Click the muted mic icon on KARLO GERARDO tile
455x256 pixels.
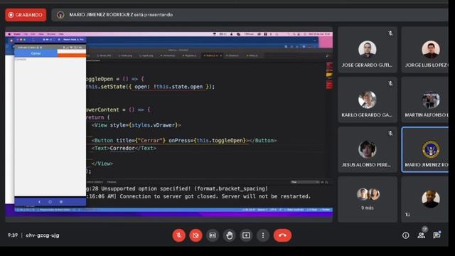pos(390,84)
